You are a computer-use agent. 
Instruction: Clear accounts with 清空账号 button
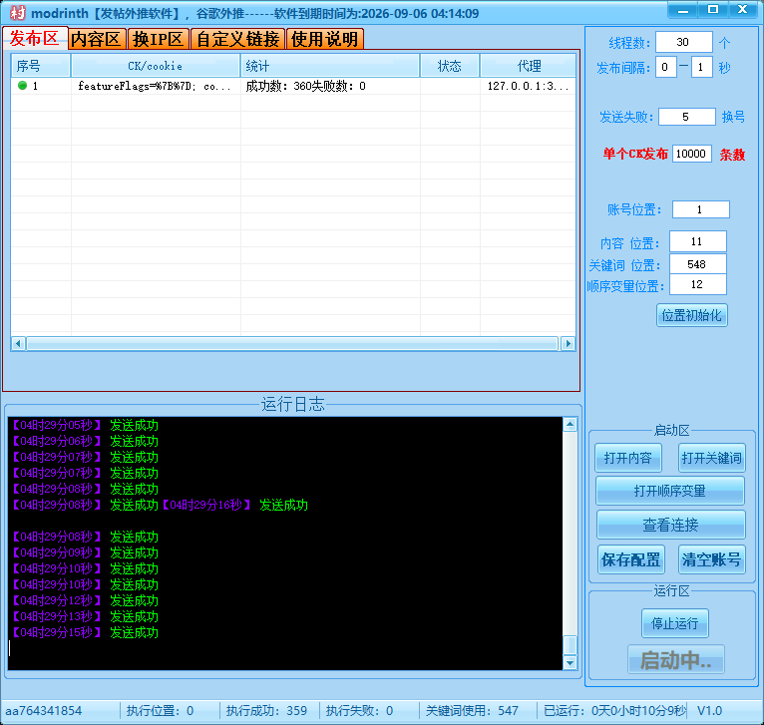[x=712, y=558]
